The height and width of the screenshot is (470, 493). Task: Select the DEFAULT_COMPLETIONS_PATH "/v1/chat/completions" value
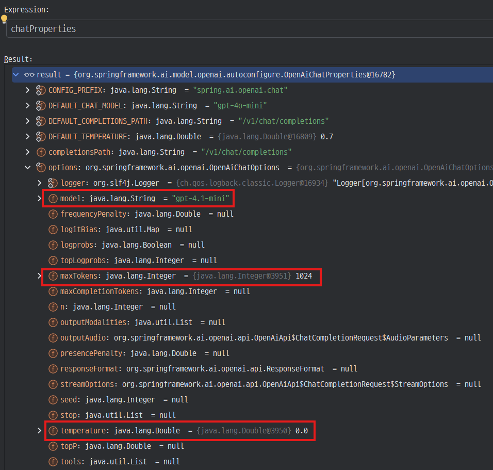point(284,121)
